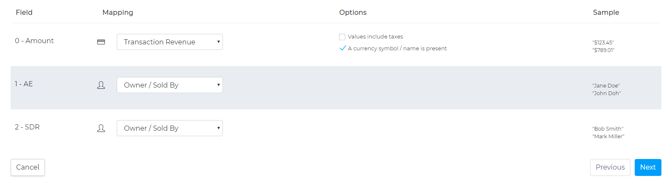
Task: Click the Mapping column header
Action: pyautogui.click(x=118, y=12)
